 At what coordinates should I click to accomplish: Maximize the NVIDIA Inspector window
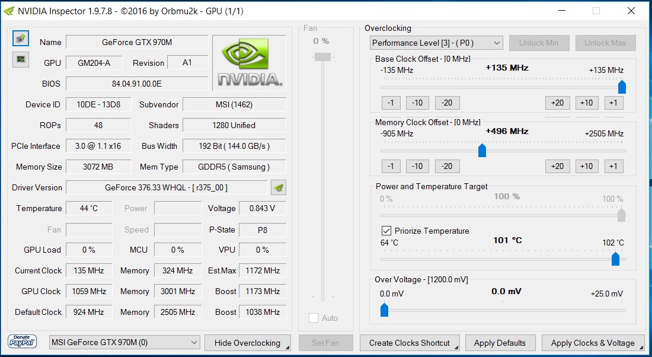coord(596,11)
